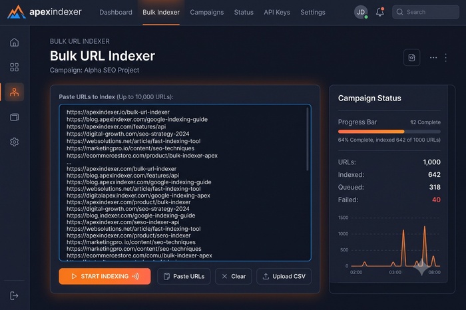
Task: Click the search magnifier icon
Action: (x=399, y=12)
